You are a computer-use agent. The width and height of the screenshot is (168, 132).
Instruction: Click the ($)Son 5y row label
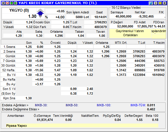pyautogui.click(x=8, y=94)
